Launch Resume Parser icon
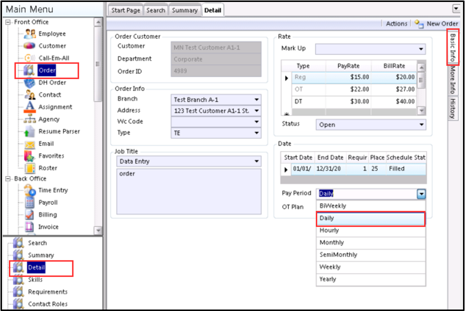Image resolution: width=465 pixels, height=311 pixels. pyautogui.click(x=30, y=131)
